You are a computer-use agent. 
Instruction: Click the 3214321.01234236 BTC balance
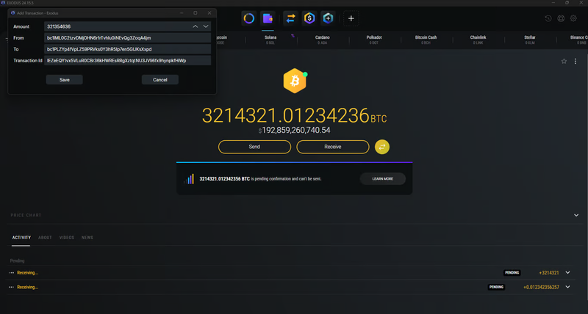pos(295,115)
